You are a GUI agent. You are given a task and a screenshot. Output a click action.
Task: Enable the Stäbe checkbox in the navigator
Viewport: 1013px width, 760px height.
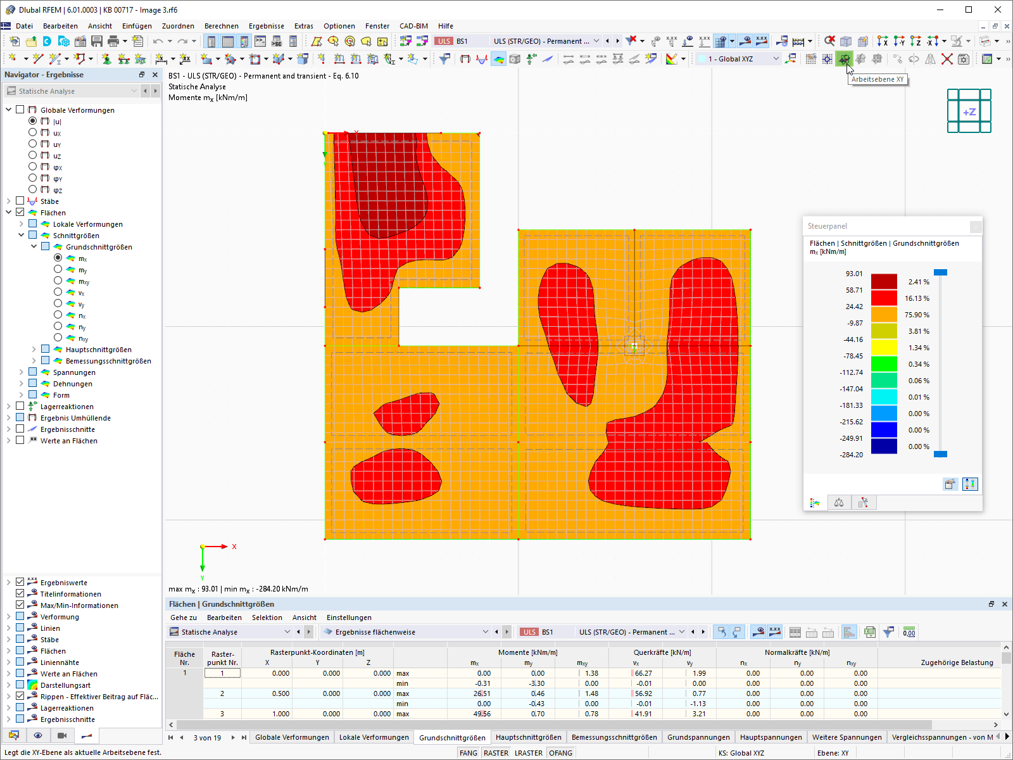coord(20,201)
